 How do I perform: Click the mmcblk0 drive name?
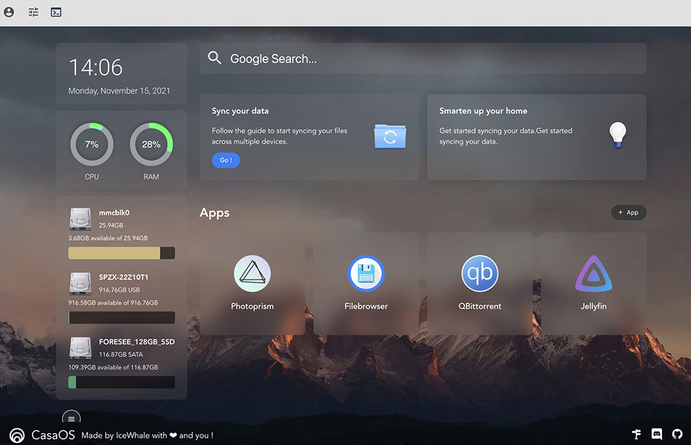[x=114, y=213]
